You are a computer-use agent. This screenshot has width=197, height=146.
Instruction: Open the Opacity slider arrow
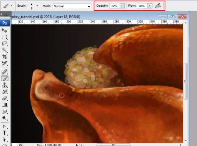122,6
